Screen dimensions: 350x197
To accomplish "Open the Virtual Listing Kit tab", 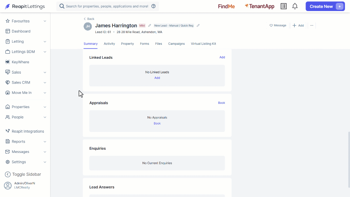I will point(203,44).
